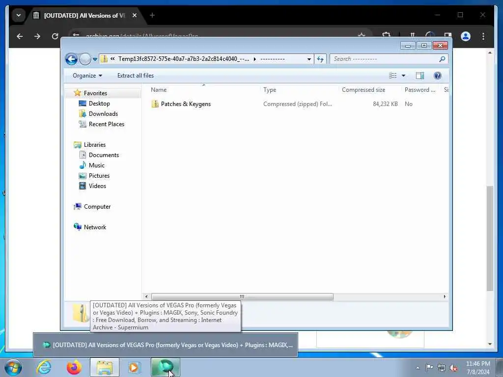Toggle the preview pane icon
Image resolution: width=503 pixels, height=377 pixels.
point(419,76)
